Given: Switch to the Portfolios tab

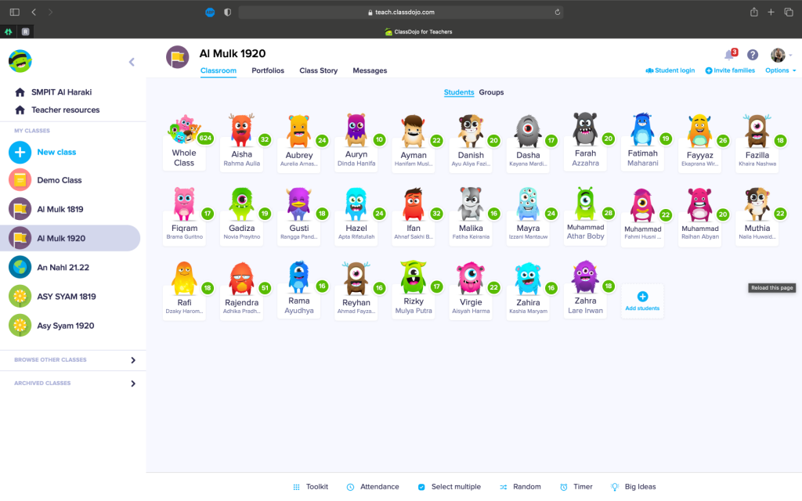Looking at the screenshot, I should tap(268, 70).
